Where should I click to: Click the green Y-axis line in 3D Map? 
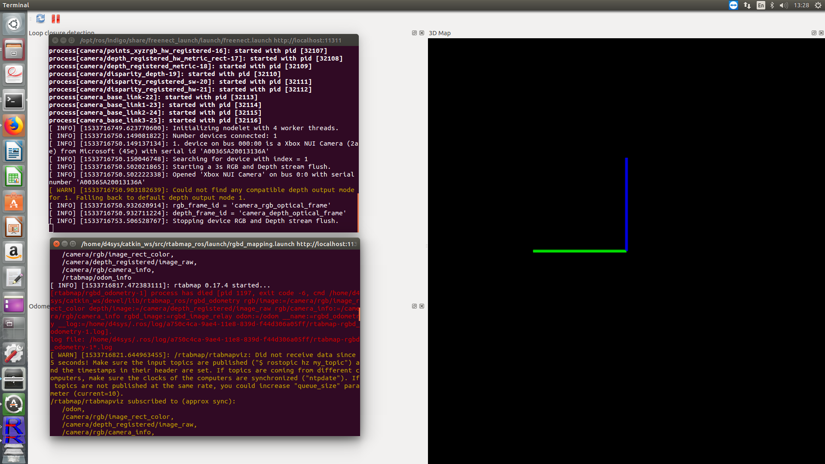pyautogui.click(x=579, y=251)
